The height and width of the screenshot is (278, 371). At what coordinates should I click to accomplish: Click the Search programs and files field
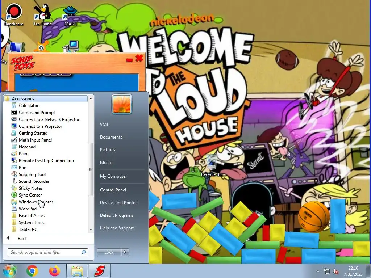click(x=47, y=252)
